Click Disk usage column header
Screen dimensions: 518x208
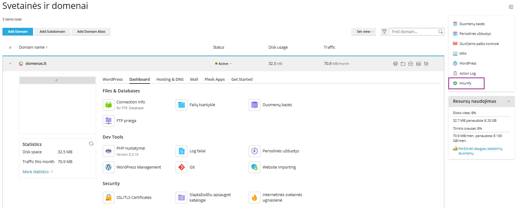(278, 47)
